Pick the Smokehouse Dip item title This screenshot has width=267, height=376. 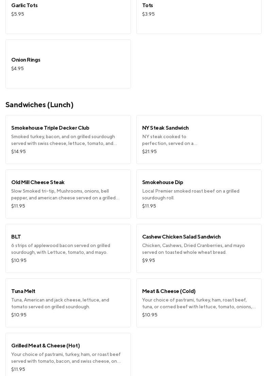163,182
